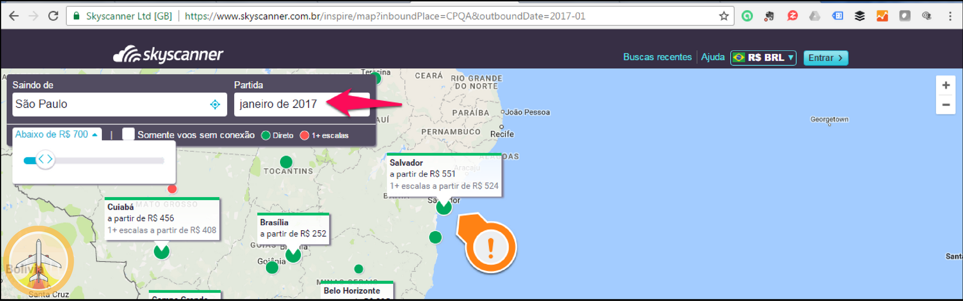
Task: Bookmark this page with the star icon
Action: click(x=723, y=16)
